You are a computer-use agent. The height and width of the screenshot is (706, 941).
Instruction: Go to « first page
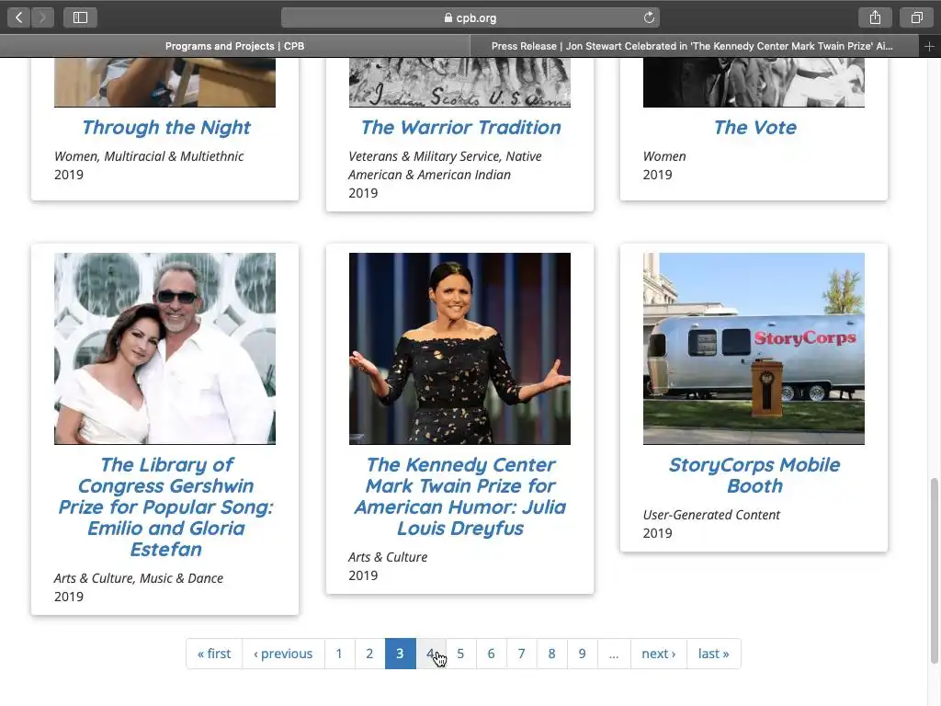pos(214,654)
